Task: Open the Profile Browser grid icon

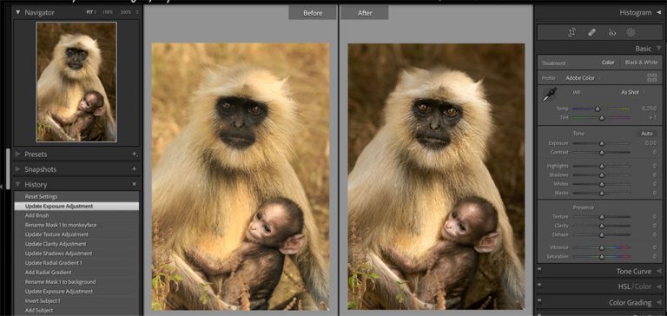Action: (651, 78)
